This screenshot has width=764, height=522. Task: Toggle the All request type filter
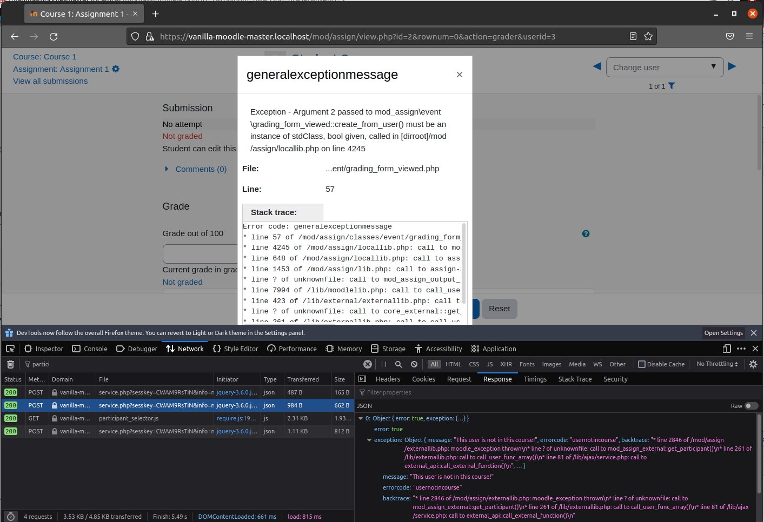(434, 364)
